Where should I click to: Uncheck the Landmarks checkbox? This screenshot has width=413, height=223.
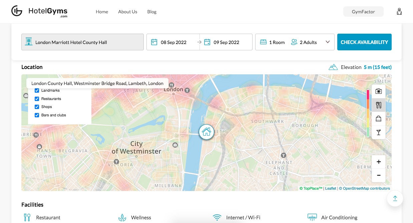(37, 90)
